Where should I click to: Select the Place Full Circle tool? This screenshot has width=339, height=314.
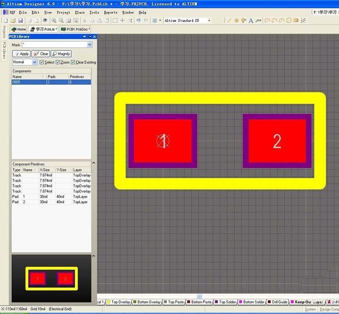(289, 20)
